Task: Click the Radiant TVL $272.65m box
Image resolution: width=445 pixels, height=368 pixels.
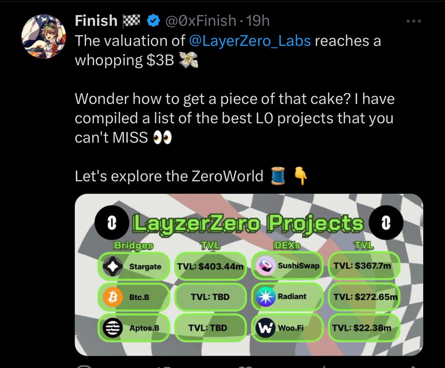Action: [364, 297]
